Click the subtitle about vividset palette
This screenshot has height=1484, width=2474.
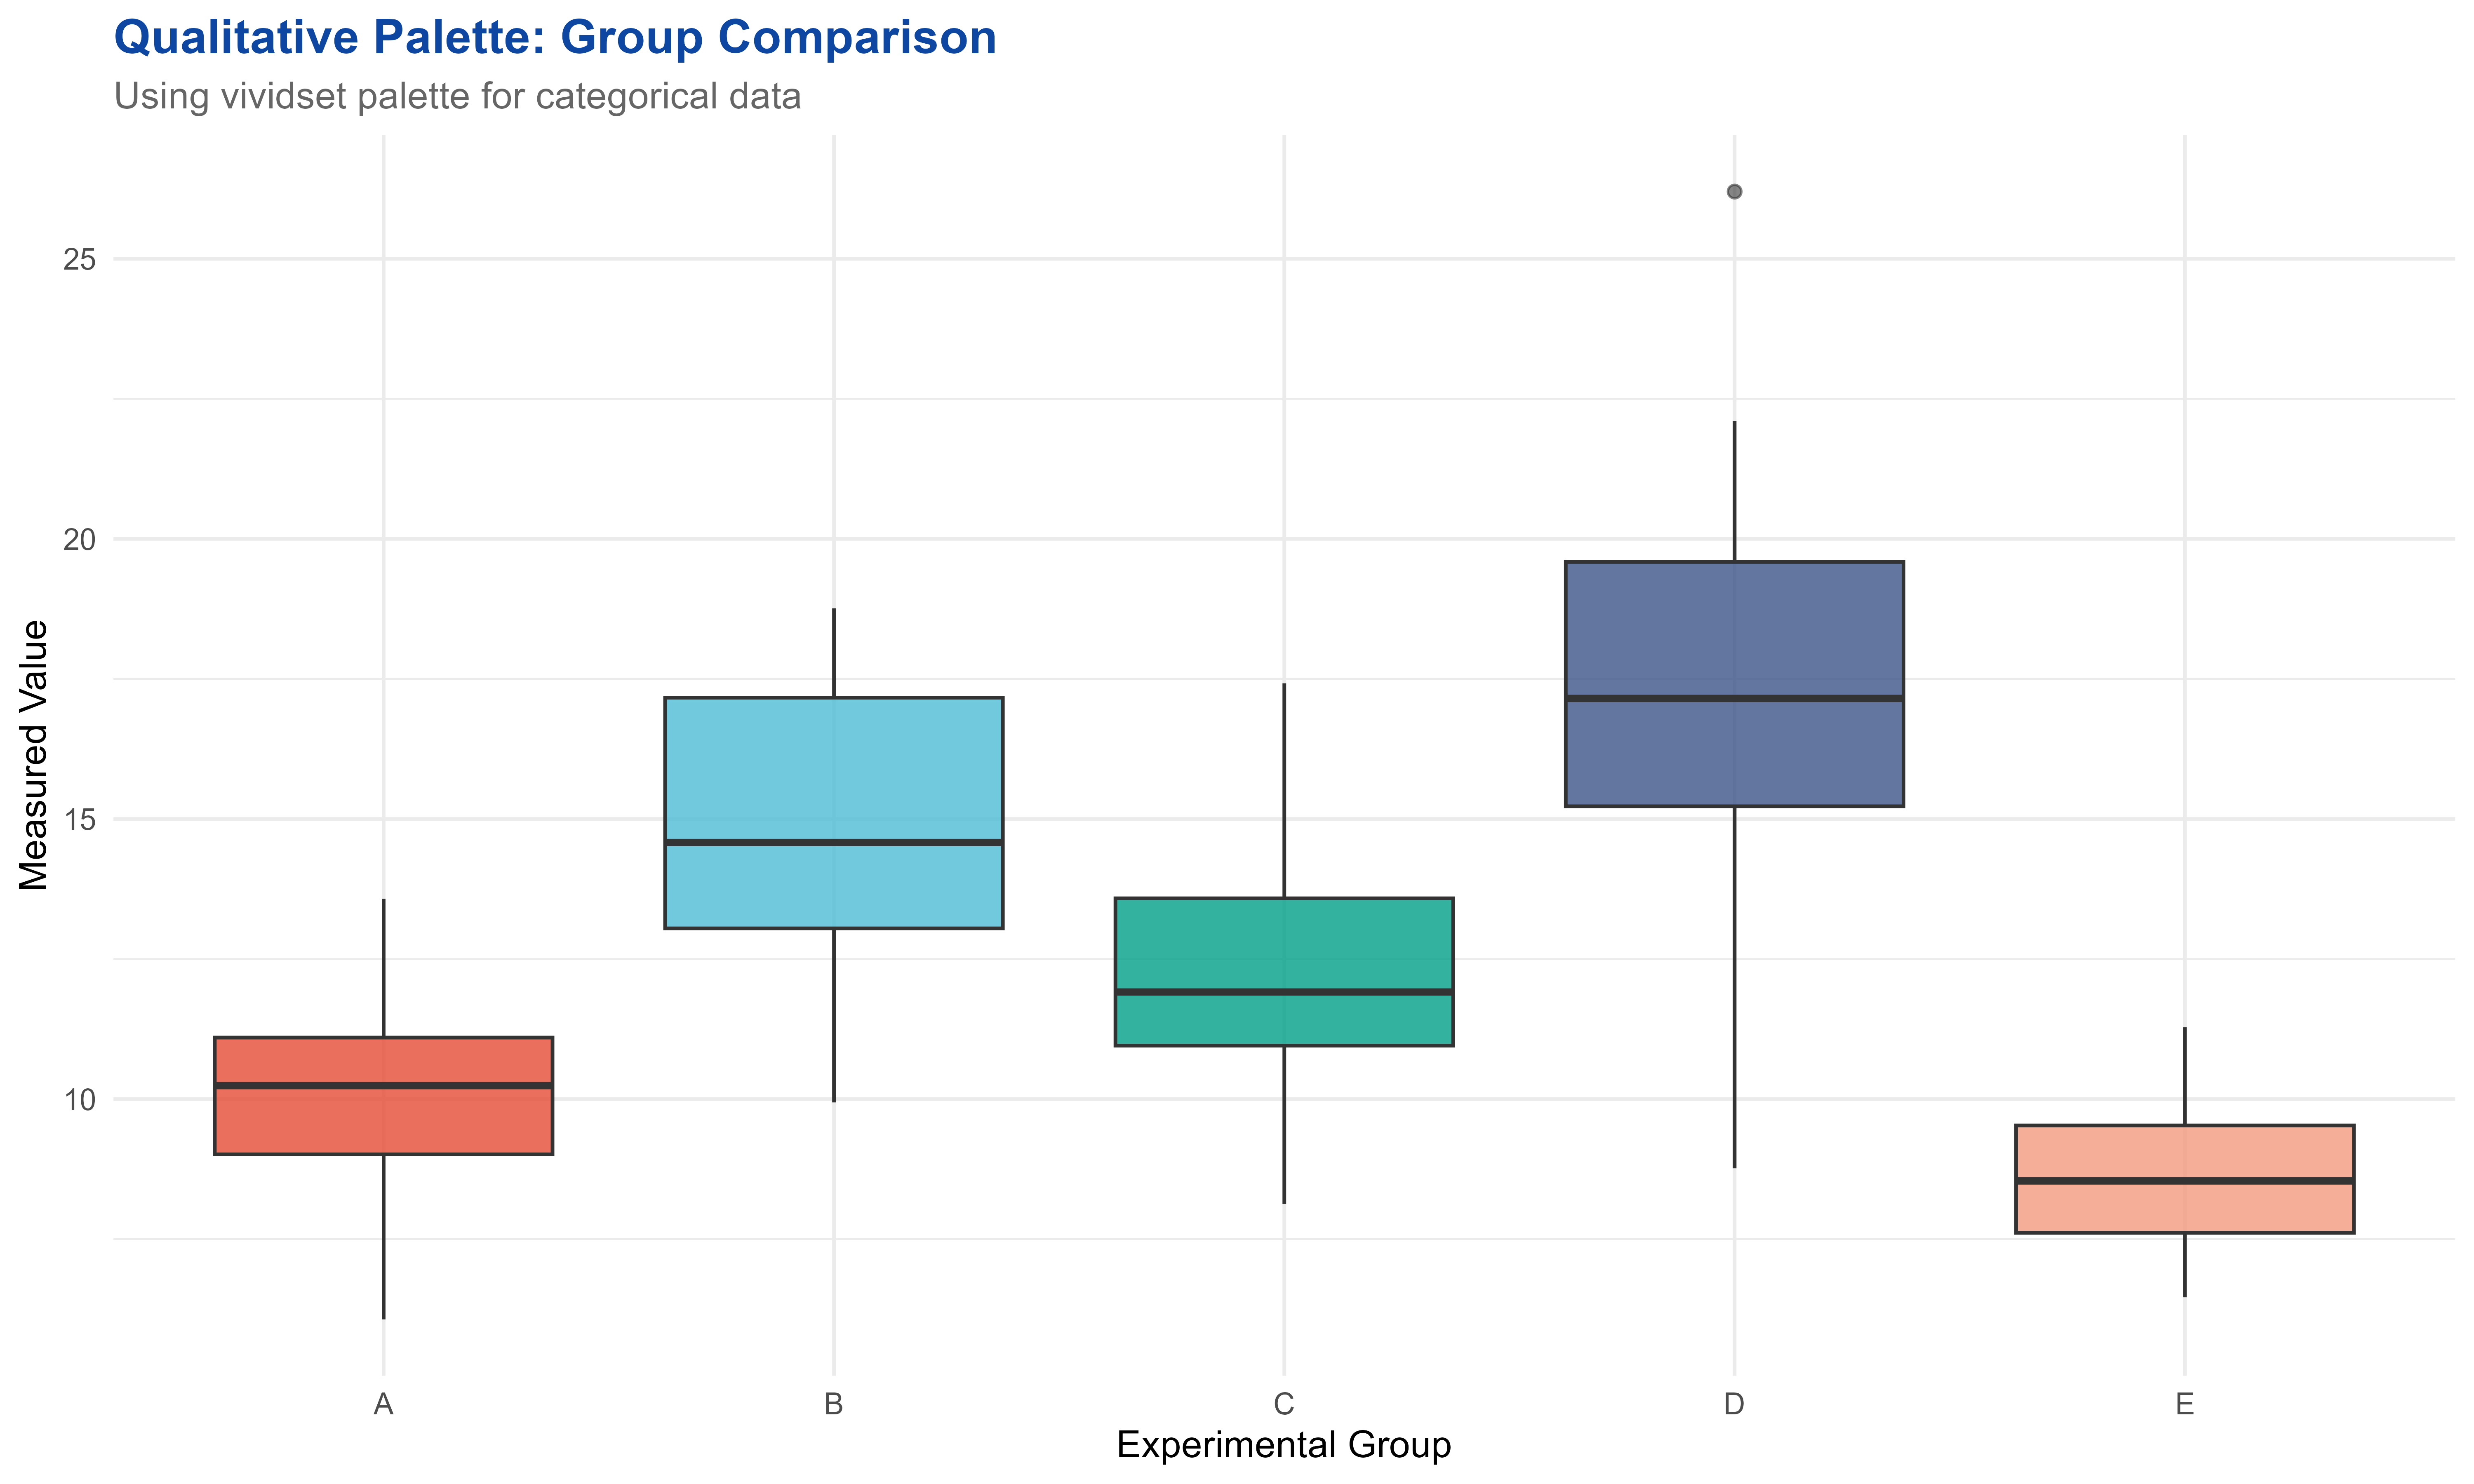pos(457,97)
